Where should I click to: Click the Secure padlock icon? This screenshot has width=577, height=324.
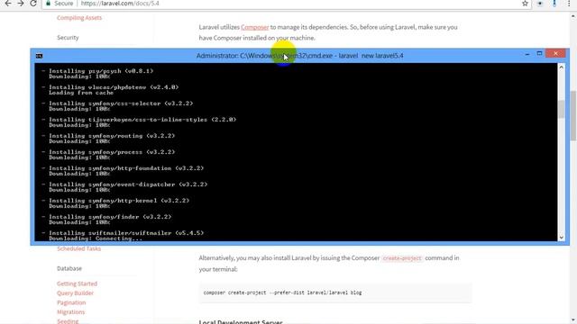48,3
